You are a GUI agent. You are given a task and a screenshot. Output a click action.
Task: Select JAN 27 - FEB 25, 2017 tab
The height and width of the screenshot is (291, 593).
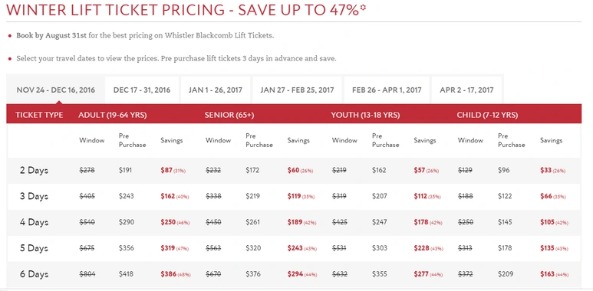[297, 90]
